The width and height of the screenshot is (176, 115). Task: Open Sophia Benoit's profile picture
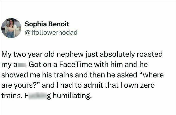[11, 28]
